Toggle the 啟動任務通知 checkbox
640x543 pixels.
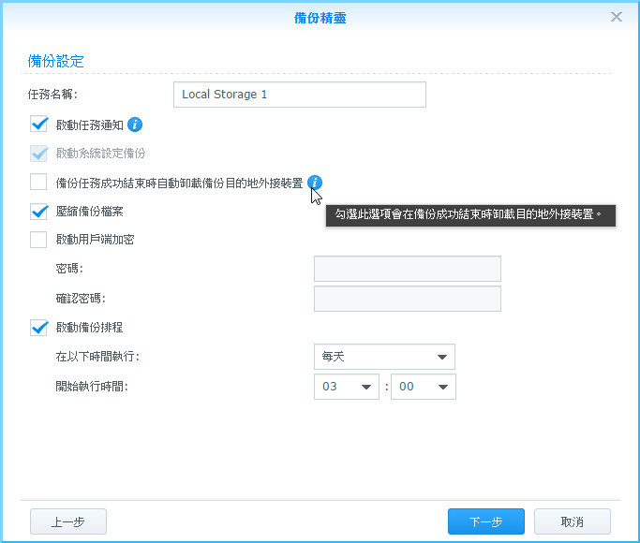(x=38, y=124)
